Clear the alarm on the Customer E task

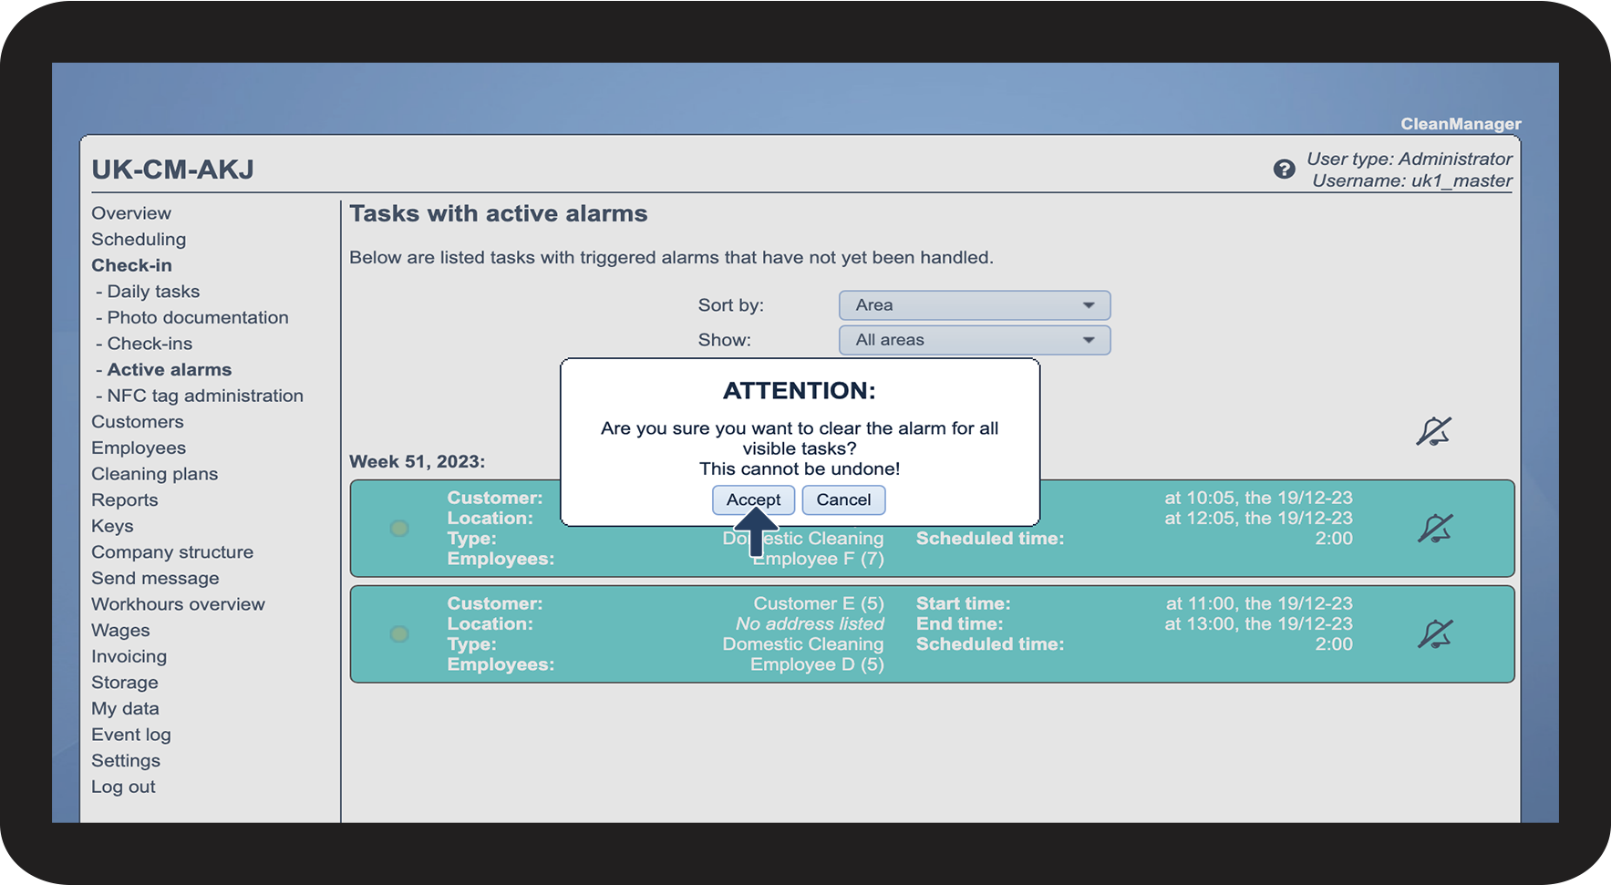(x=1435, y=634)
